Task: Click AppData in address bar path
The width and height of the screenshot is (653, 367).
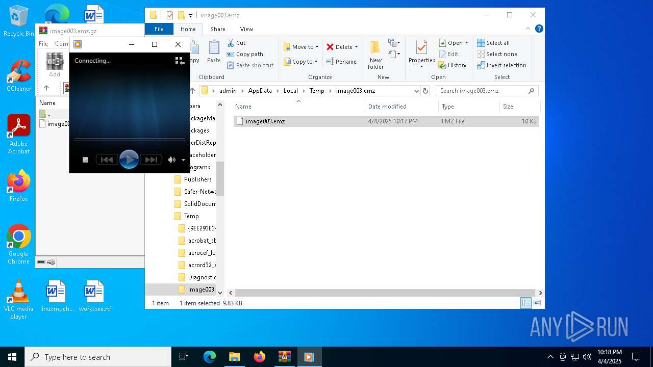Action: (x=260, y=91)
